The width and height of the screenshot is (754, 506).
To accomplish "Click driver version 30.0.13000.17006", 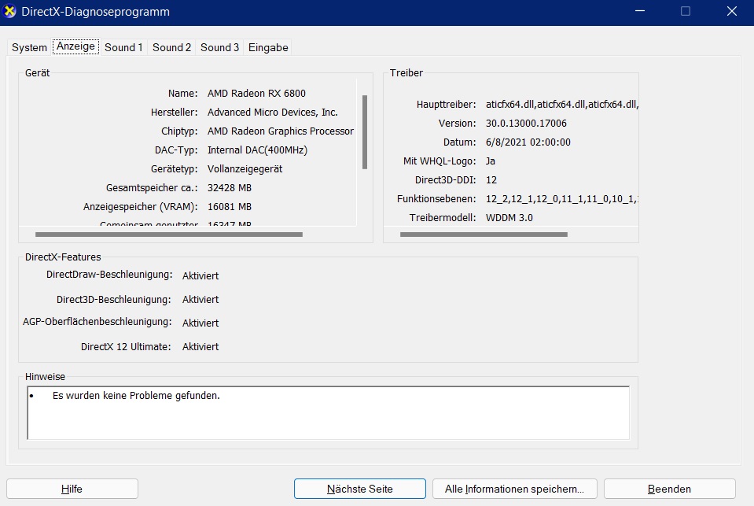I will coord(526,124).
